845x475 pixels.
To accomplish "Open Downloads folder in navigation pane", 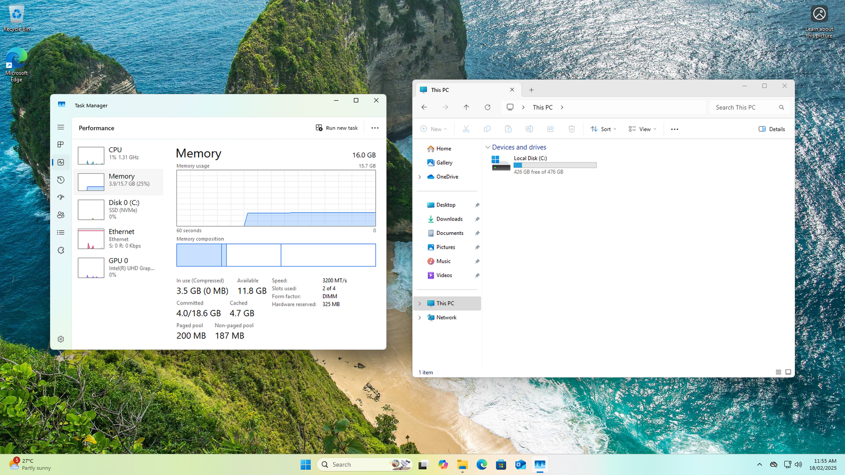I will click(x=449, y=219).
